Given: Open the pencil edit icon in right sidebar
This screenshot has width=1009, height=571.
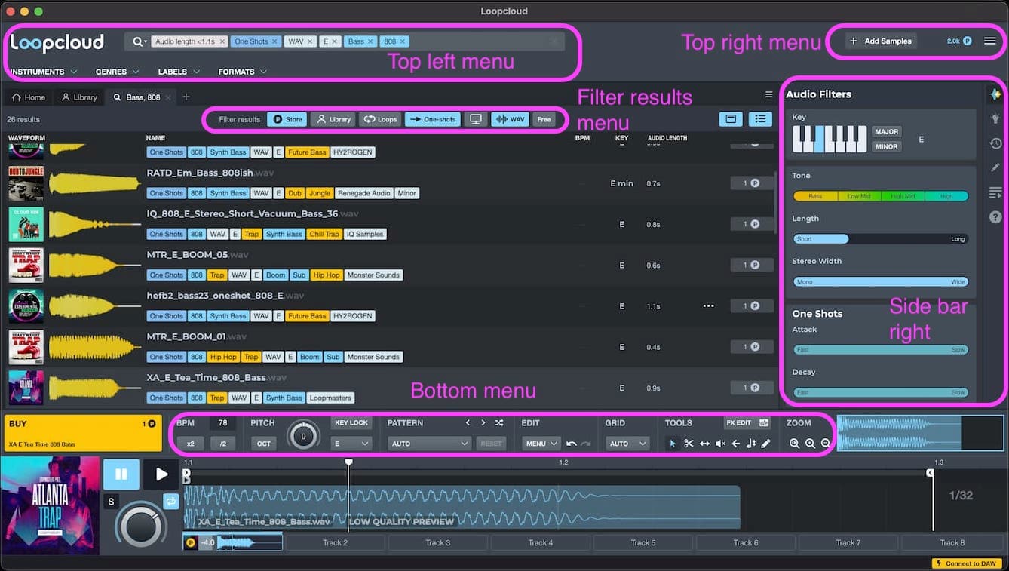Looking at the screenshot, I should point(995,167).
